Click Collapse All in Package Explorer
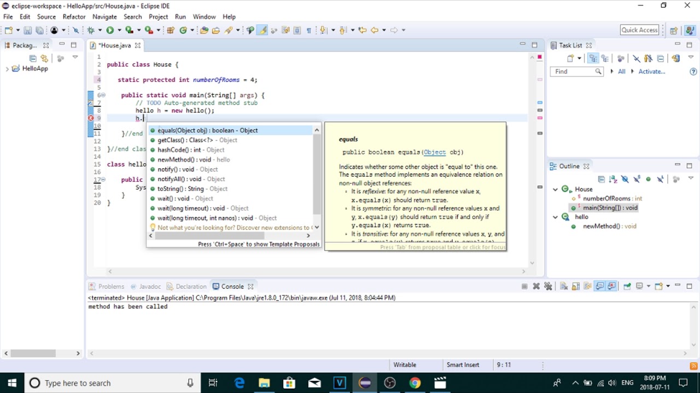The width and height of the screenshot is (700, 393). [33, 58]
